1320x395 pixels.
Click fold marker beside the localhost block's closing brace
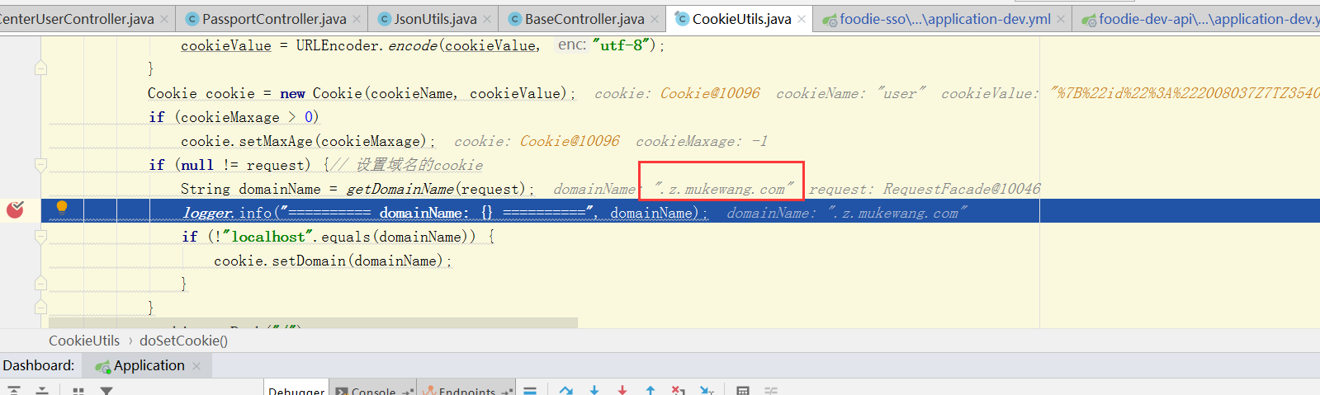40,284
